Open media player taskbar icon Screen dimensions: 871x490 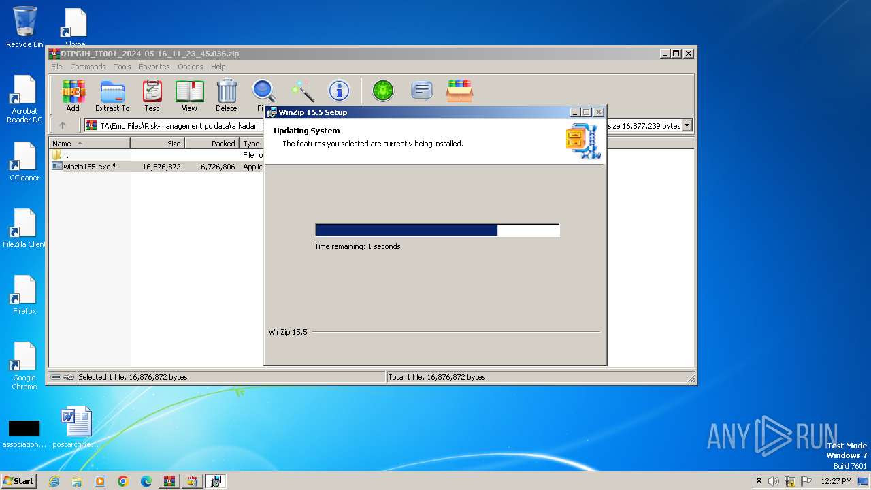[100, 481]
